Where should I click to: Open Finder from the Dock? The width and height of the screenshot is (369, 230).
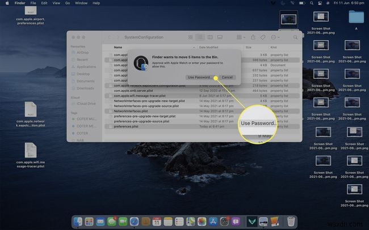[78, 222]
